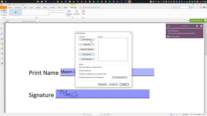Click the Print Name form field
Screen dimensions: 207x116
(107, 72)
